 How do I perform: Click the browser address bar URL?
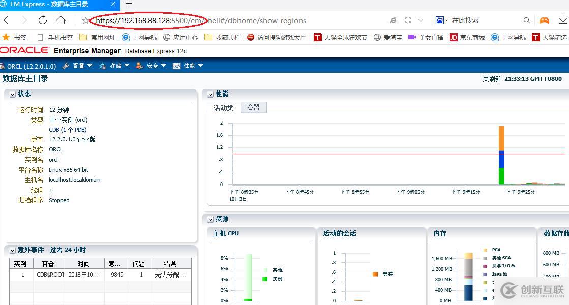click(x=201, y=21)
